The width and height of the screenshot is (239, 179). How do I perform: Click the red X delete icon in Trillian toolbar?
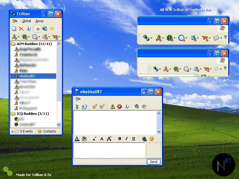coord(21,29)
